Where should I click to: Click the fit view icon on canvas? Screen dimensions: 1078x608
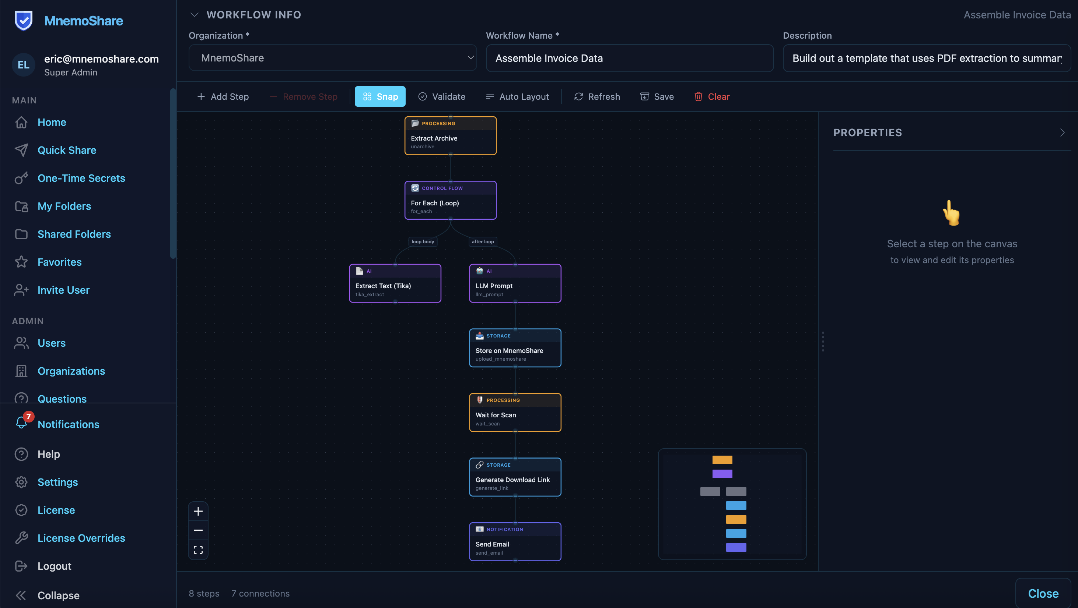pyautogui.click(x=198, y=549)
